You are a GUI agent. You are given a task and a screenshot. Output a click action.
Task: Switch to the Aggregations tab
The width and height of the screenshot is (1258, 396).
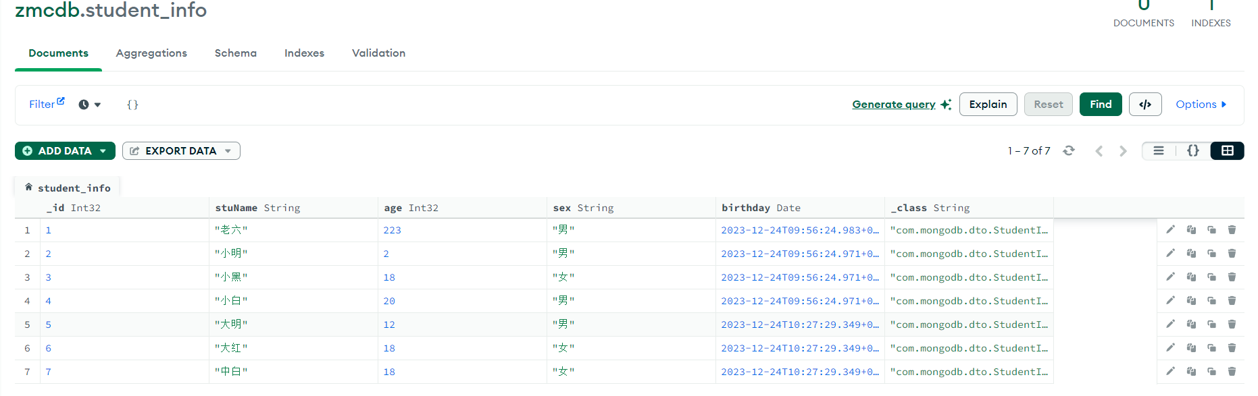(151, 53)
